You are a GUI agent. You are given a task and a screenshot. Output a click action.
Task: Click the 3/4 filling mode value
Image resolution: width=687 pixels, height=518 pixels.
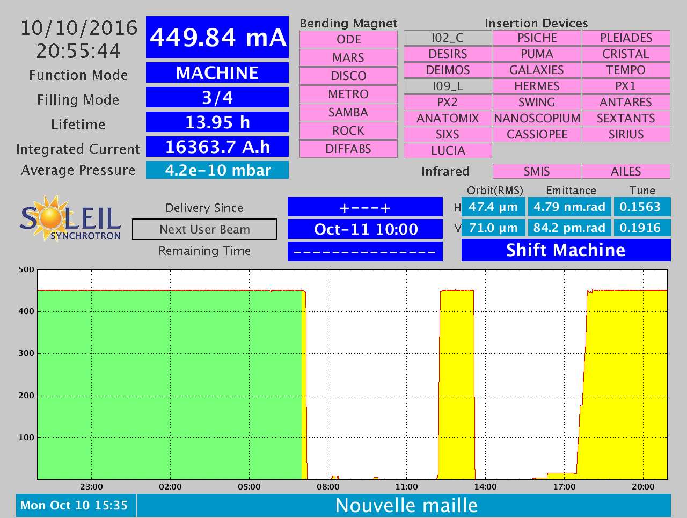(217, 97)
